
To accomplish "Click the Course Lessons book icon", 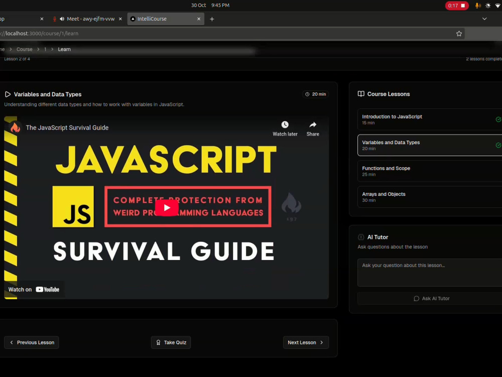I will click(x=361, y=94).
